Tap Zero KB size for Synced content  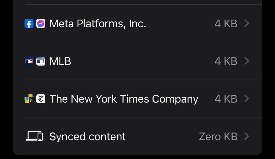(218, 136)
